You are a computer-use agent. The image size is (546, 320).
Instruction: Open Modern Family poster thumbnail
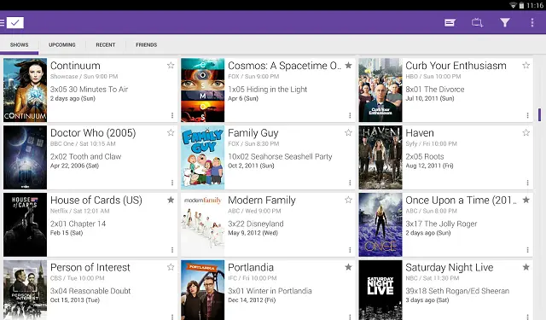(x=203, y=224)
